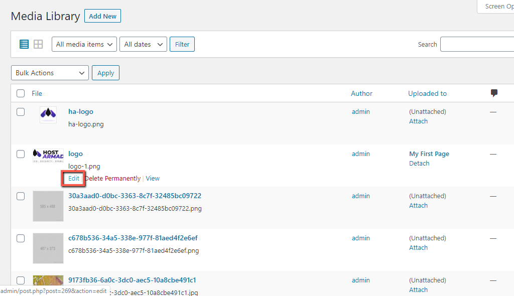Sort by the comments column icon
Viewport: 514px width, 296px height.
click(494, 93)
